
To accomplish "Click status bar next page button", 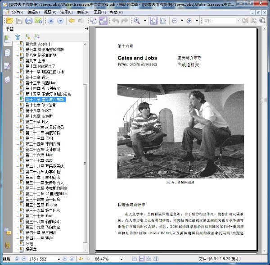I will click(x=65, y=259).
